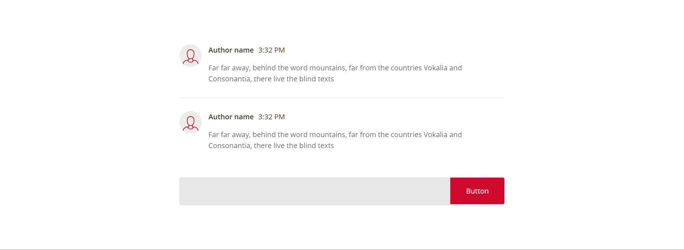The height and width of the screenshot is (250, 684).
Task: Click the word Consonantia in the top comment
Action: tap(230, 79)
